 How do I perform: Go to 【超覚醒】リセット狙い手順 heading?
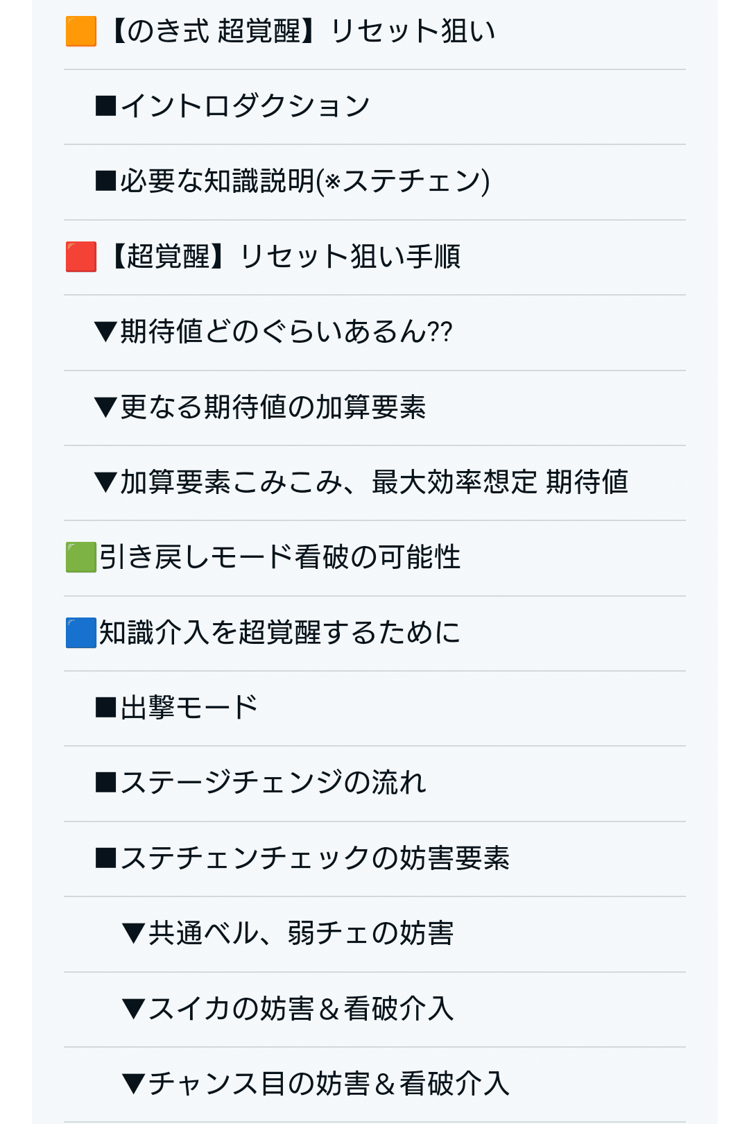[374, 257]
